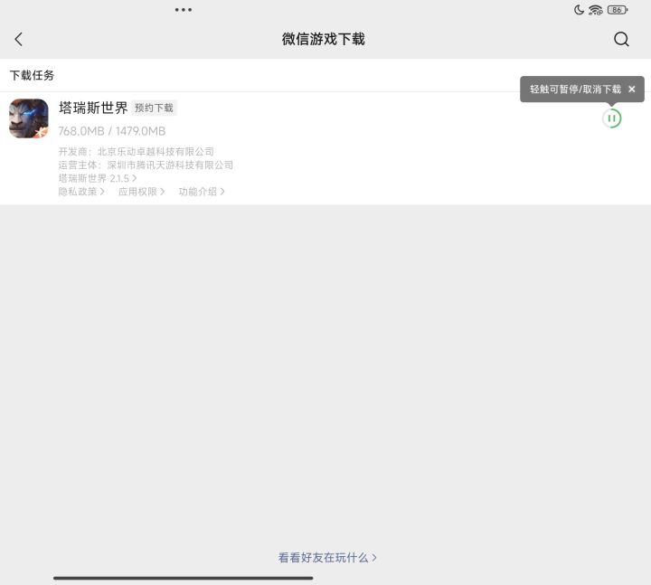The height and width of the screenshot is (585, 651).
Task: Tap the three-dot menu at top
Action: (x=183, y=10)
